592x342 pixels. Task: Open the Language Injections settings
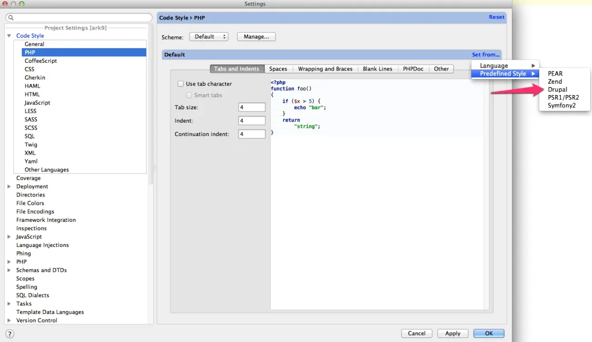[42, 245]
